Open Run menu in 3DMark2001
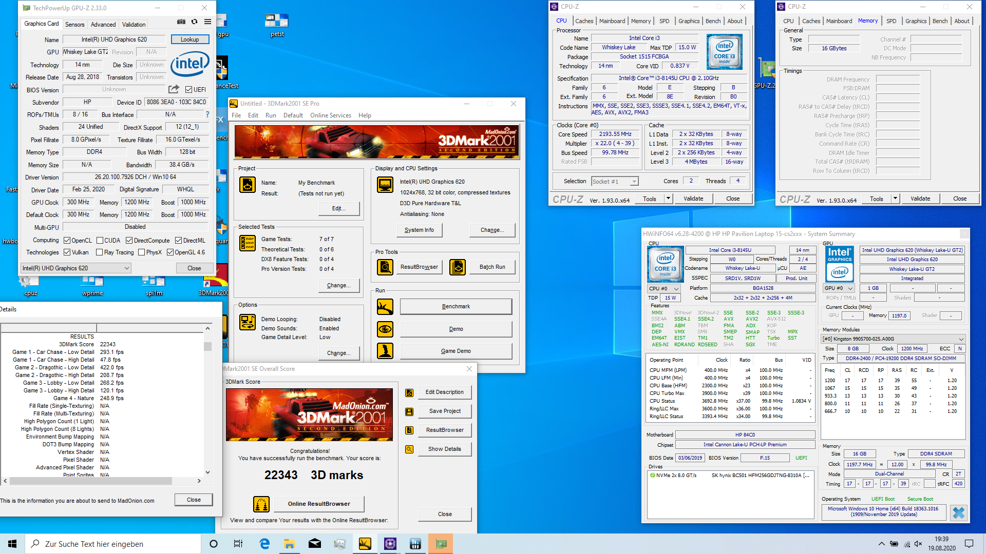 tap(271, 115)
